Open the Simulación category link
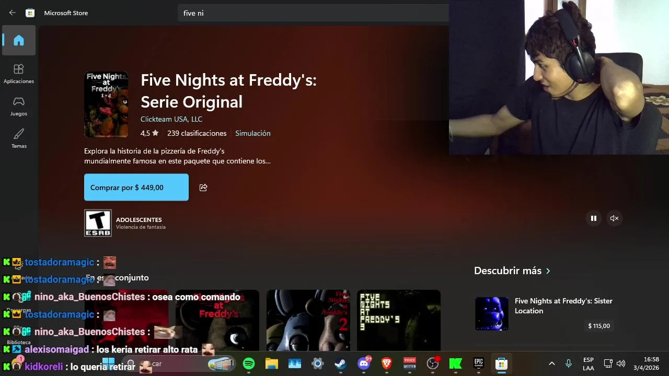This screenshot has width=669, height=376. [253, 133]
